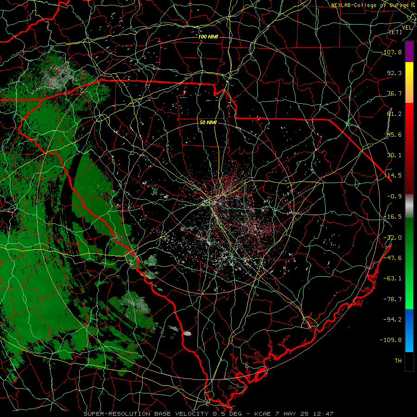Click the 50 NMI range ring label

(x=208, y=123)
